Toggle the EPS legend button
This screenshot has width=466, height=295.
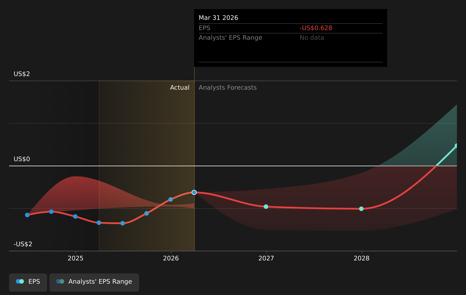[28, 282]
